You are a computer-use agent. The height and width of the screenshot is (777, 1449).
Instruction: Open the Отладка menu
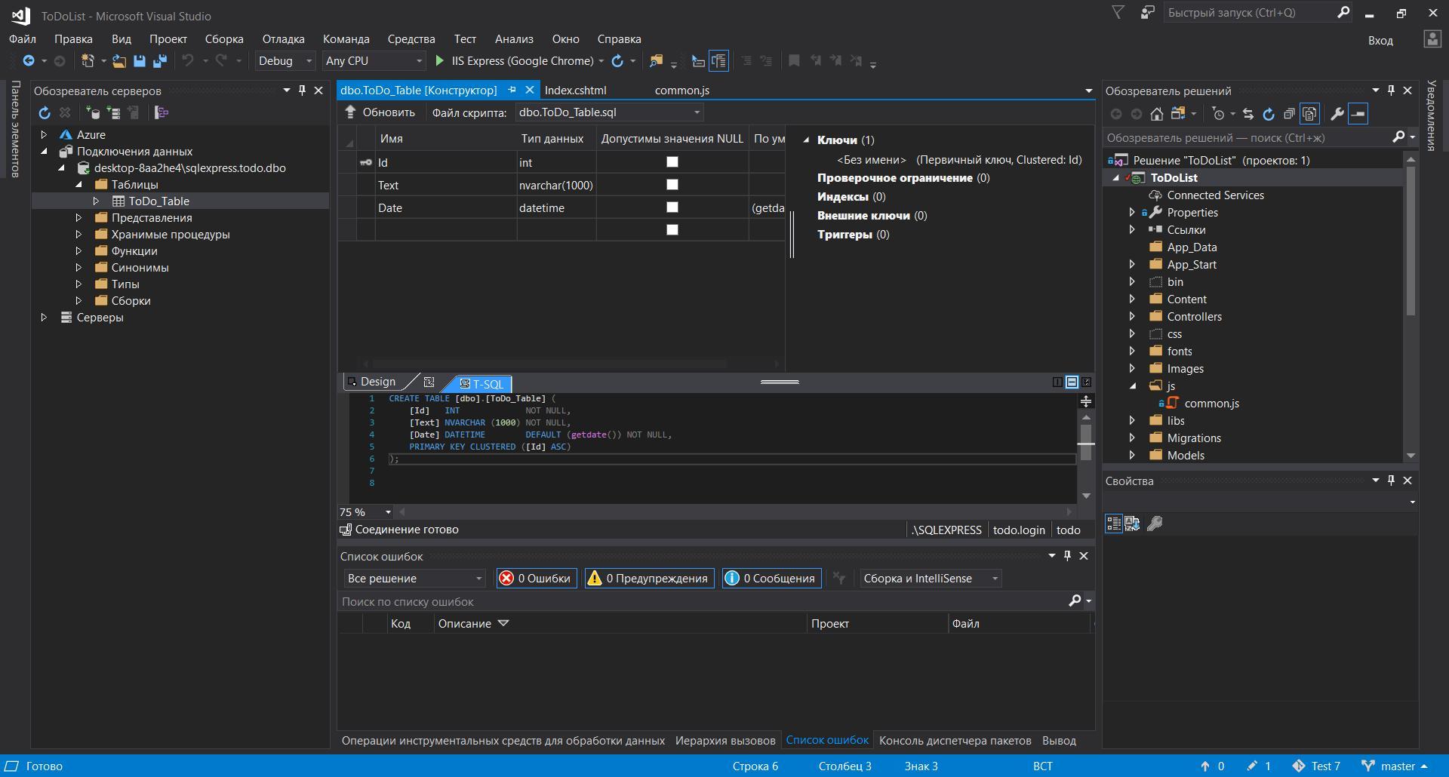(283, 39)
